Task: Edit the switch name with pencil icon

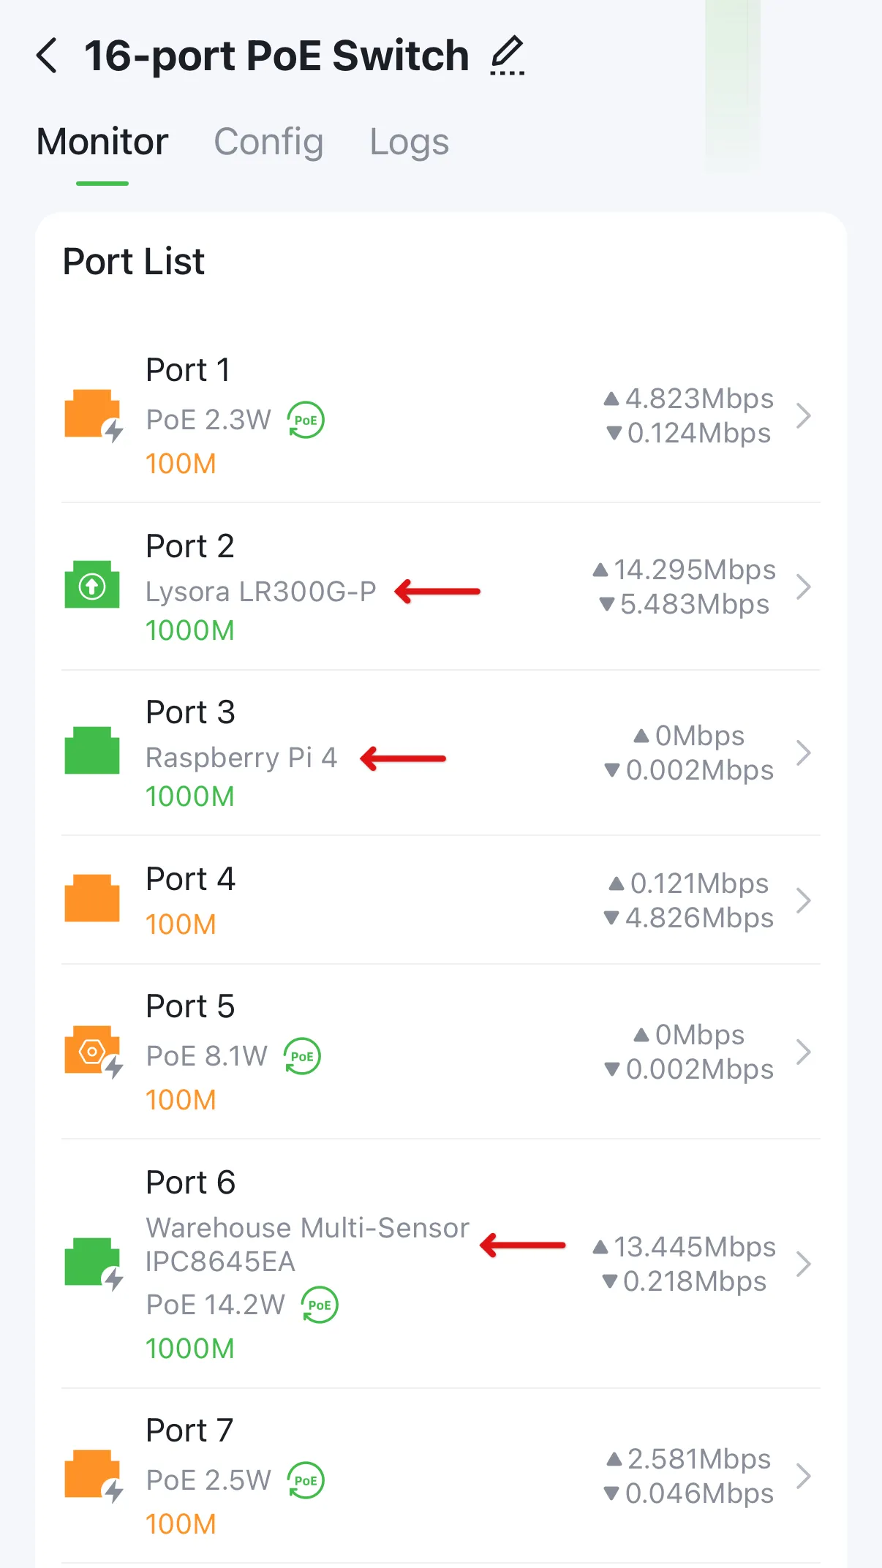Action: (x=508, y=56)
